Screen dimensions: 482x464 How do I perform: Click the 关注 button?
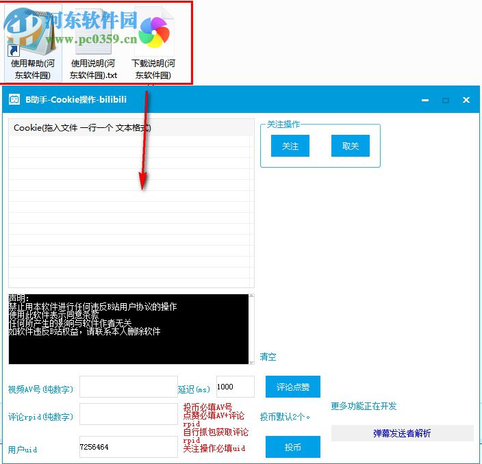pos(290,146)
